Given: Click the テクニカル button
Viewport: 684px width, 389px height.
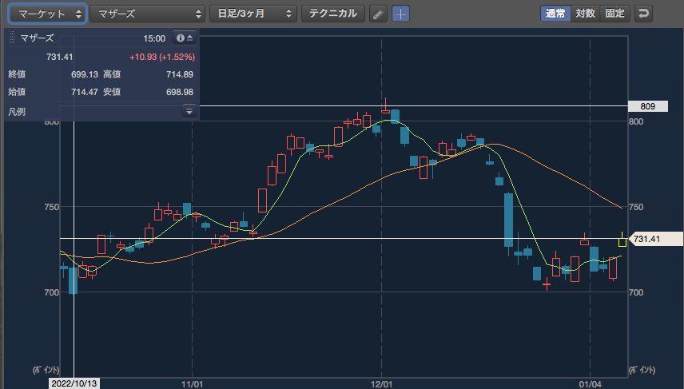Looking at the screenshot, I should click(333, 14).
